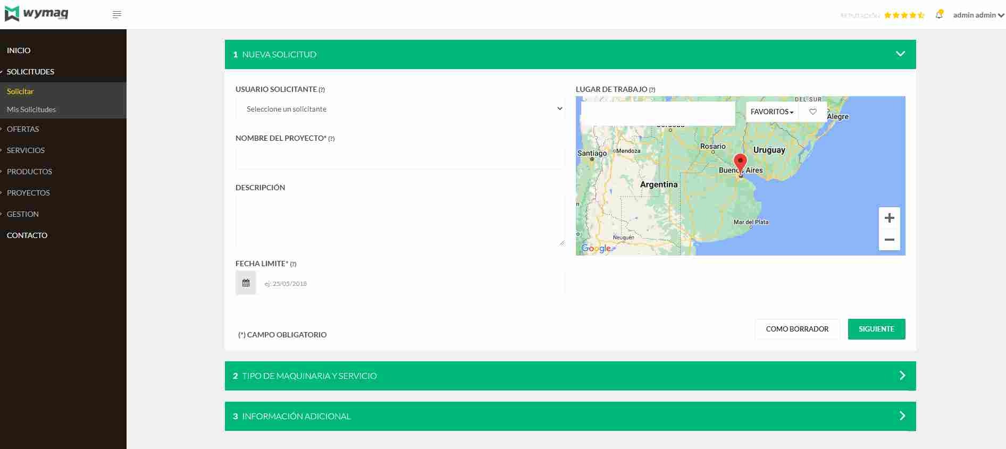
Task: Click the Nombre del Proyecto input field
Action: 400,158
